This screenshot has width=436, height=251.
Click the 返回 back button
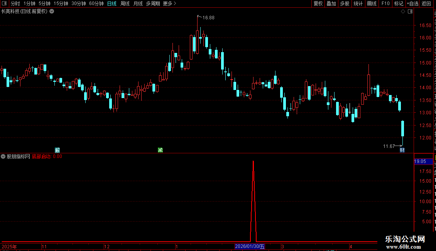pyautogui.click(x=426, y=3)
